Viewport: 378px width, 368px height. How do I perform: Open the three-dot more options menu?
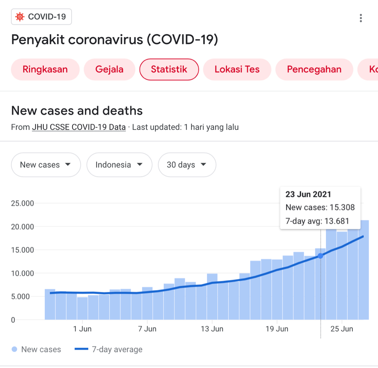click(x=361, y=18)
